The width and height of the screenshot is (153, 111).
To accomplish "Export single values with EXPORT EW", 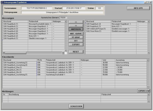I will click(144, 91).
